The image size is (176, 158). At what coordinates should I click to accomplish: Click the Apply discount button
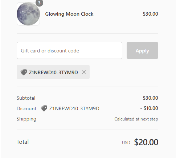[x=142, y=51]
